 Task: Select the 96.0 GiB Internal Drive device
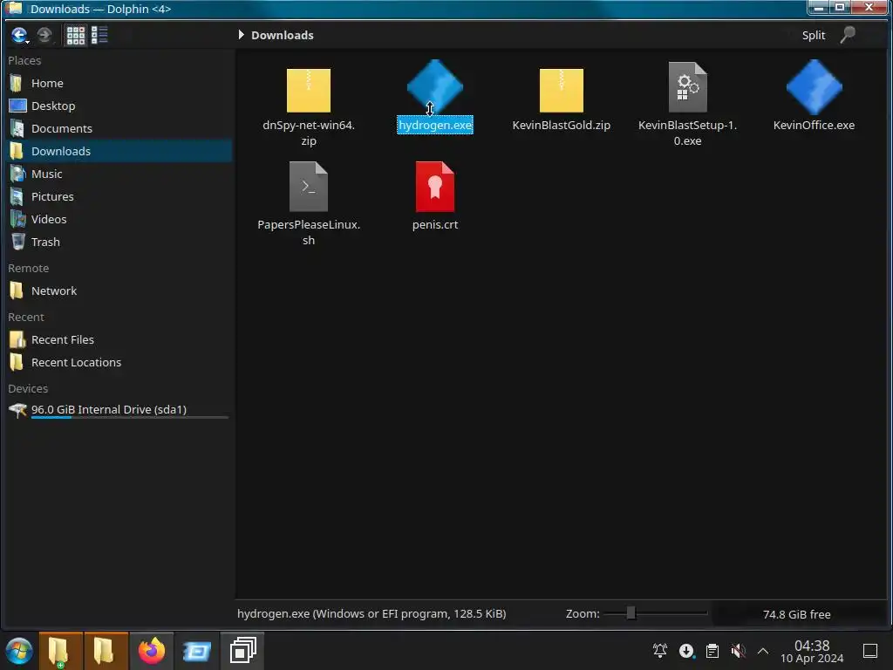click(x=119, y=410)
